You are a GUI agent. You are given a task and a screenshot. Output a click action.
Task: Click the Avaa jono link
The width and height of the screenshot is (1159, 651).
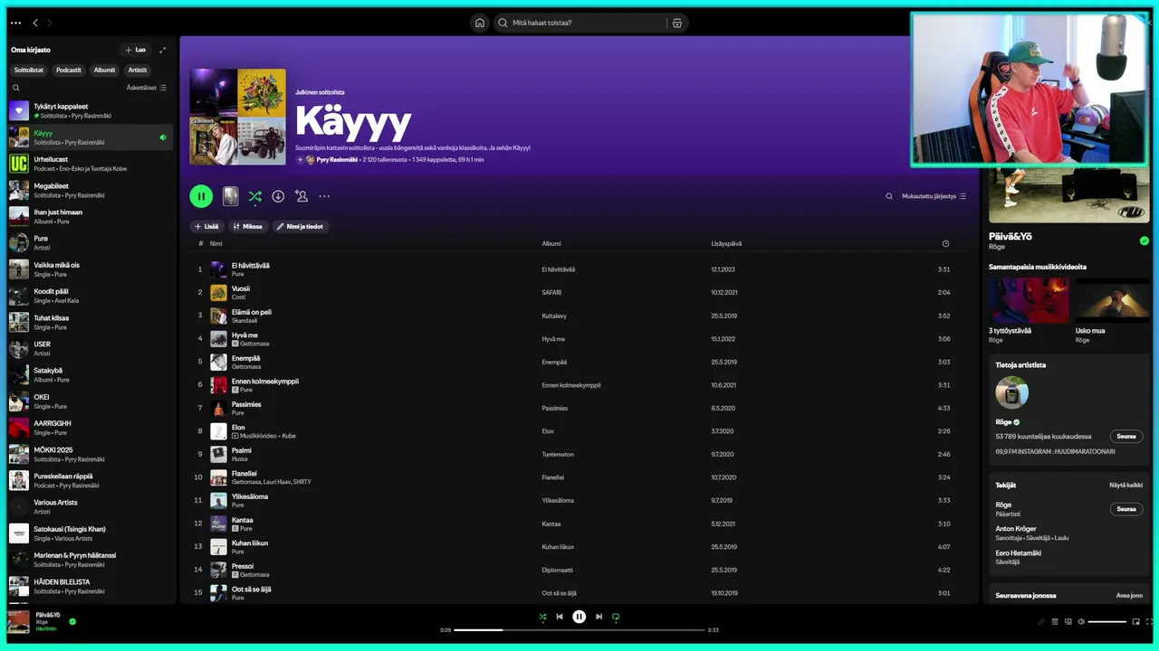(x=1130, y=596)
